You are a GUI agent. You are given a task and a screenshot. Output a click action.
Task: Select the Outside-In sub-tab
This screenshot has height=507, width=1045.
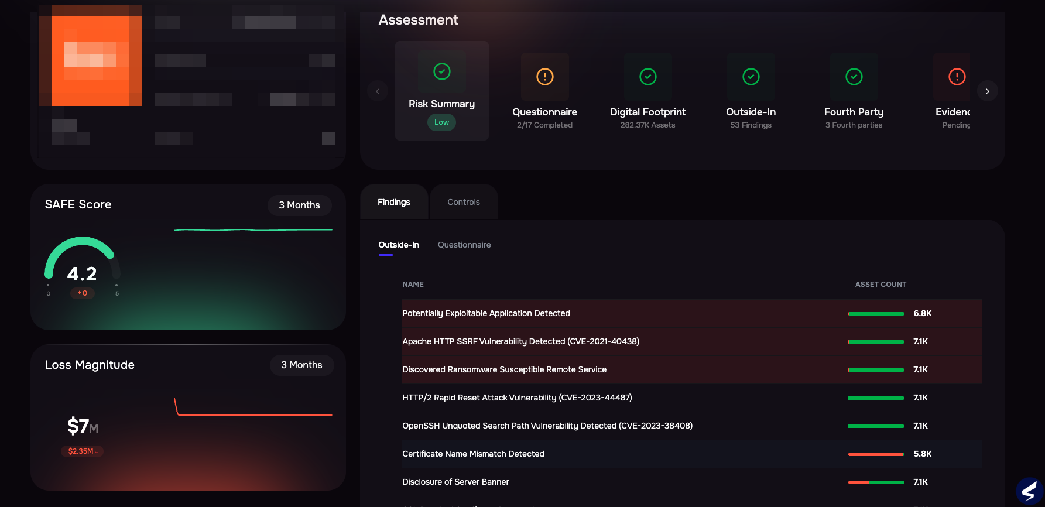coord(399,245)
